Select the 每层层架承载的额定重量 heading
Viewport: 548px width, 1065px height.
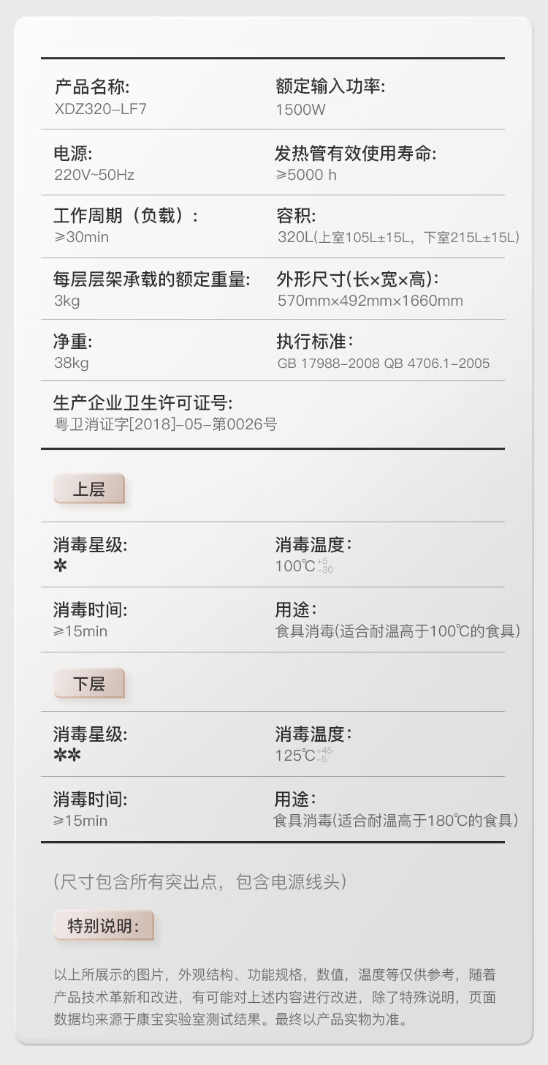151,279
